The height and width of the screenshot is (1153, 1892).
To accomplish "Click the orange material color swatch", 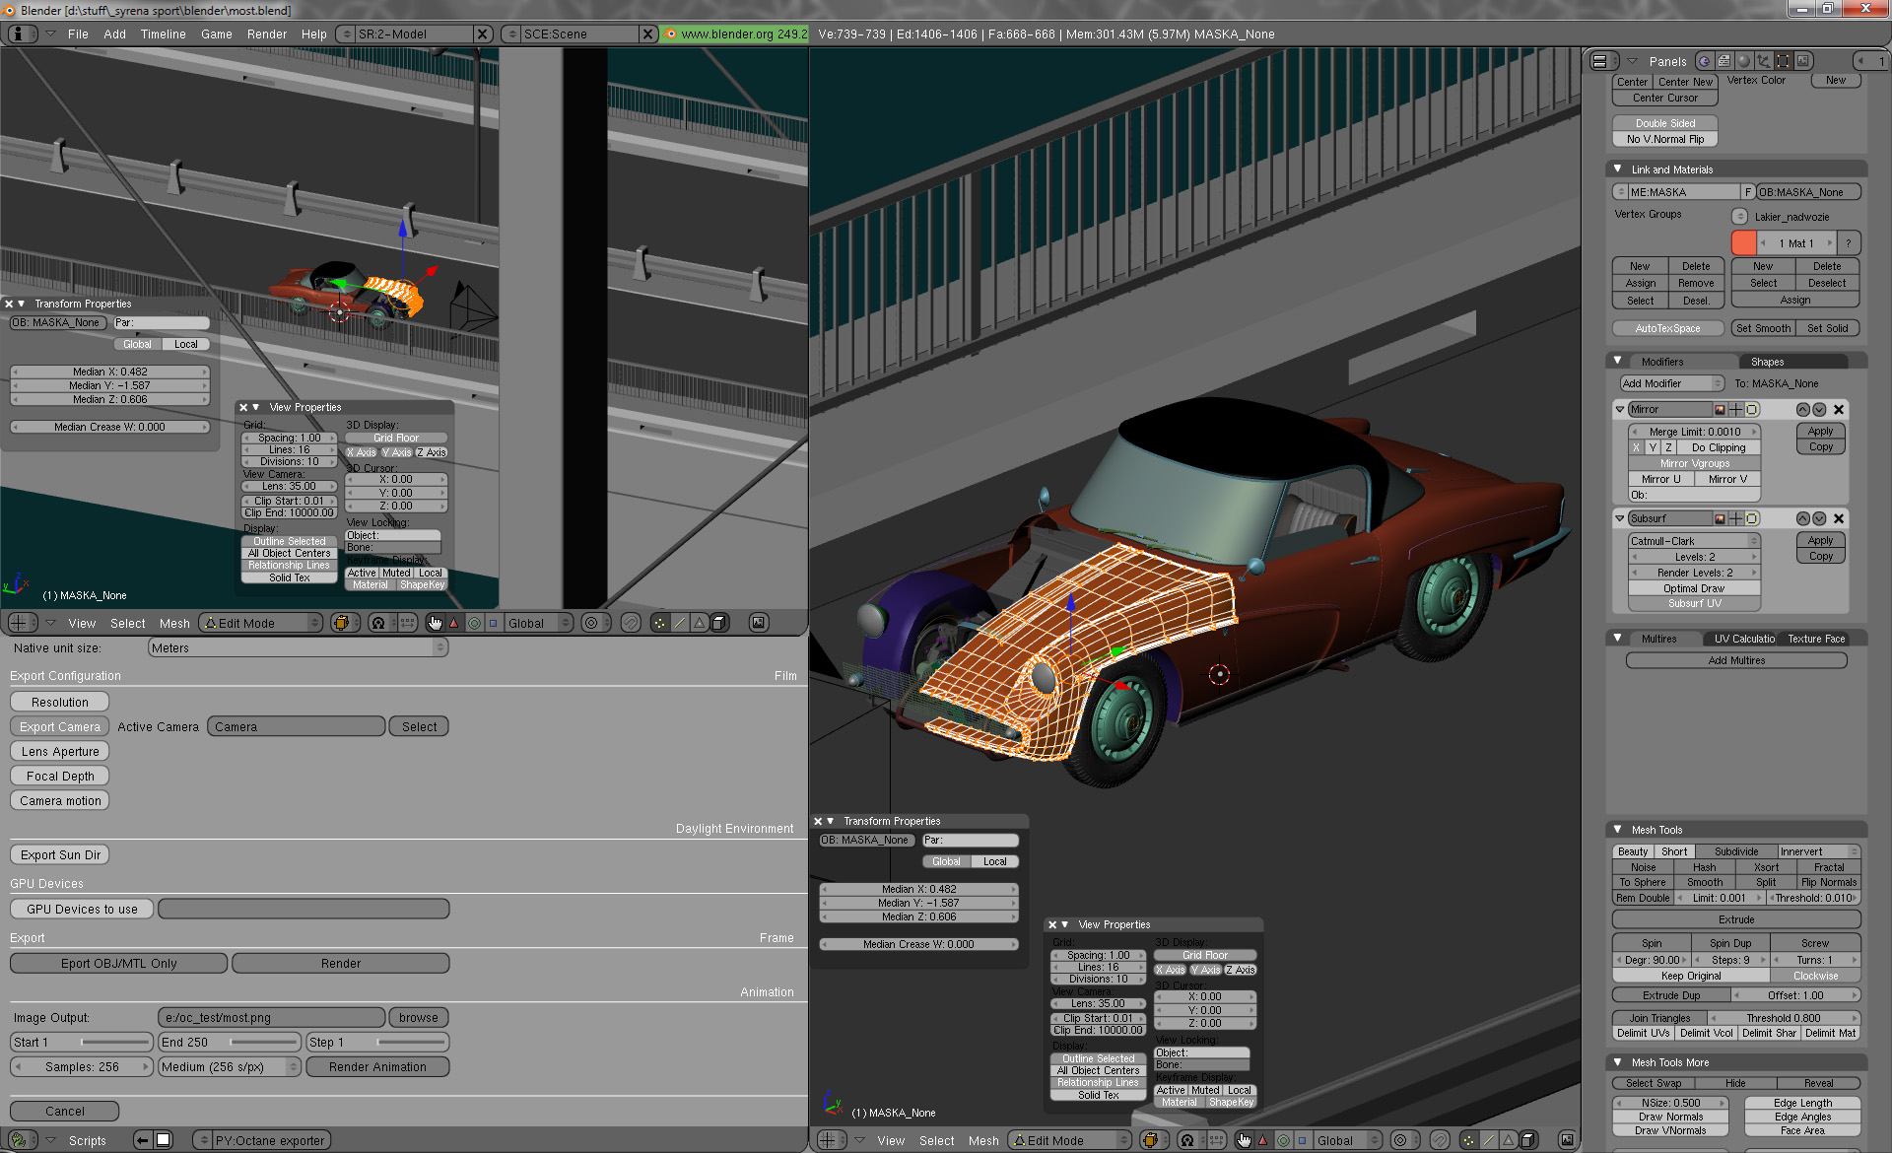I will [1743, 242].
